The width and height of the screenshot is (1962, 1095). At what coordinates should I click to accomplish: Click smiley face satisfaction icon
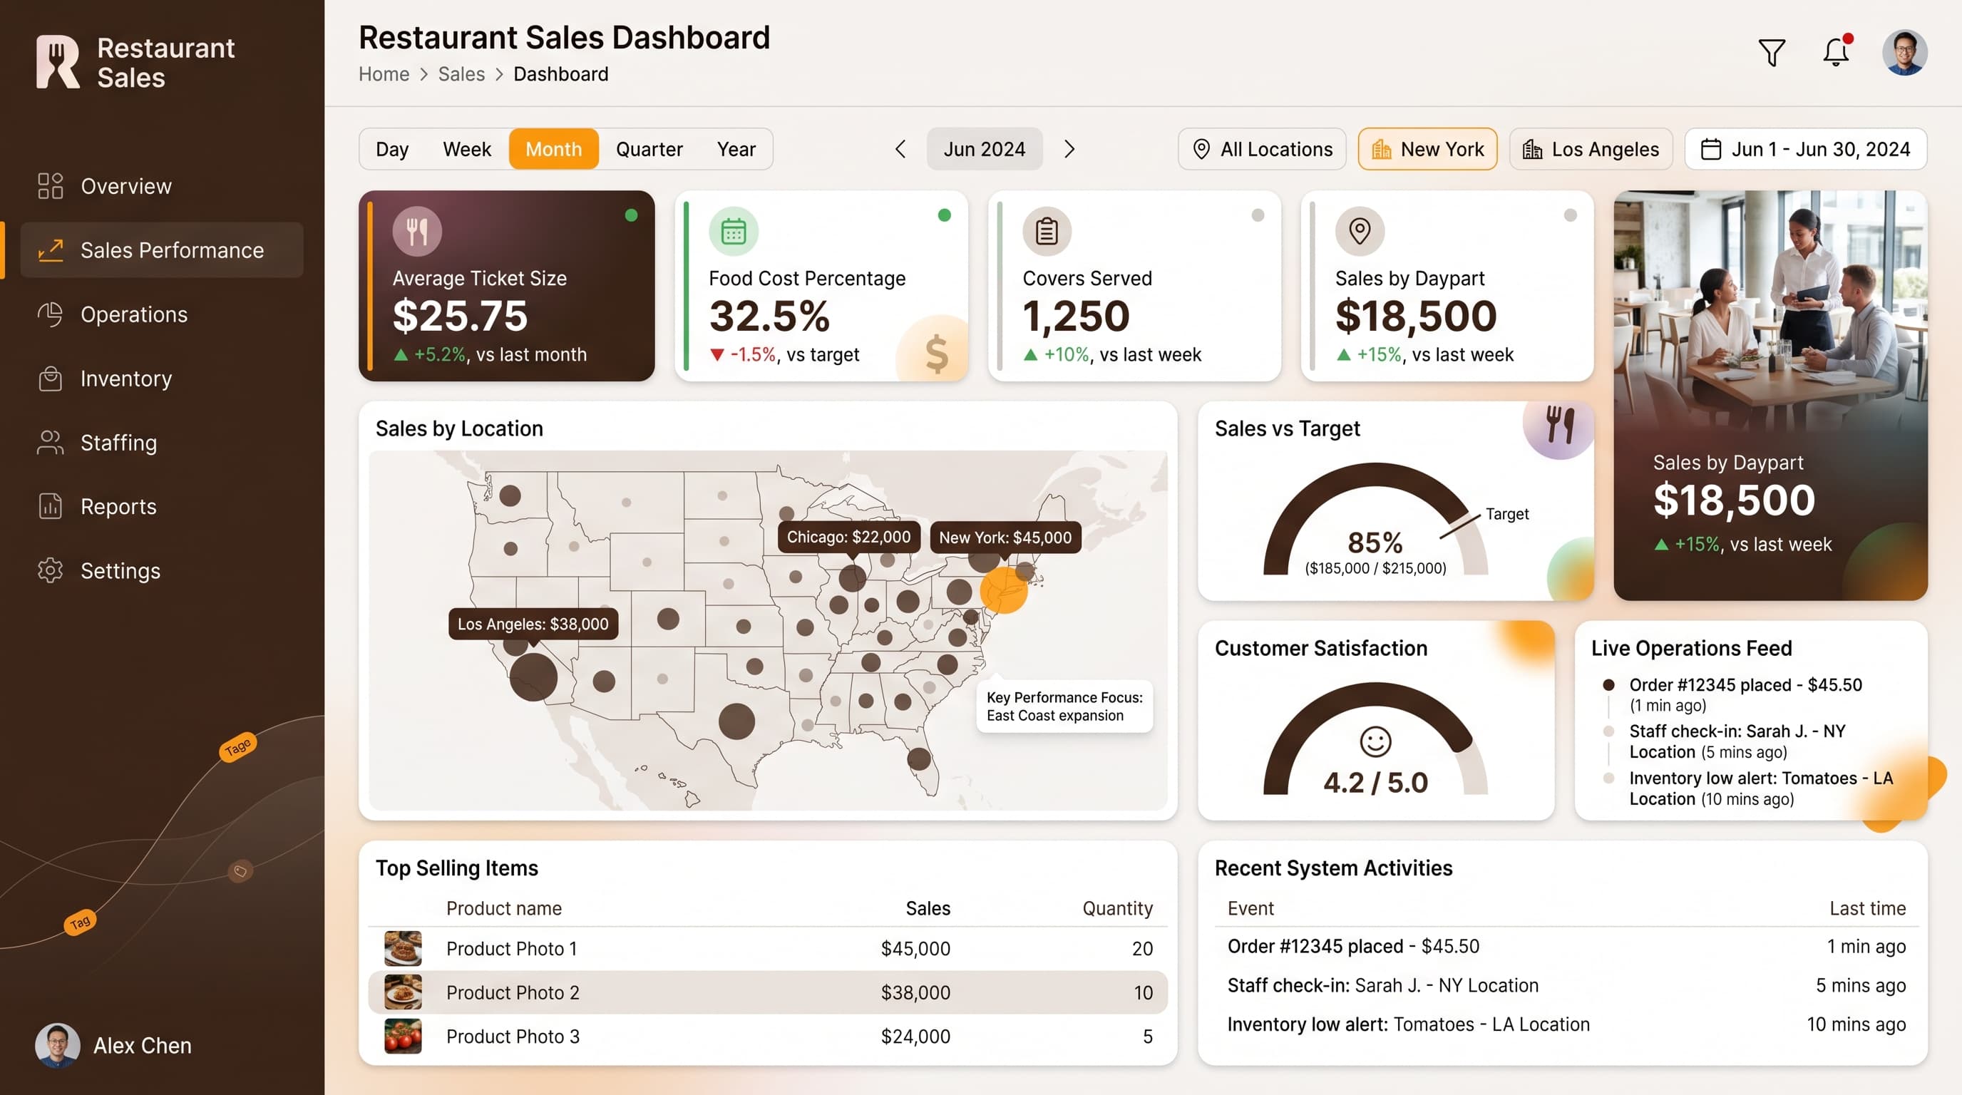(1375, 741)
